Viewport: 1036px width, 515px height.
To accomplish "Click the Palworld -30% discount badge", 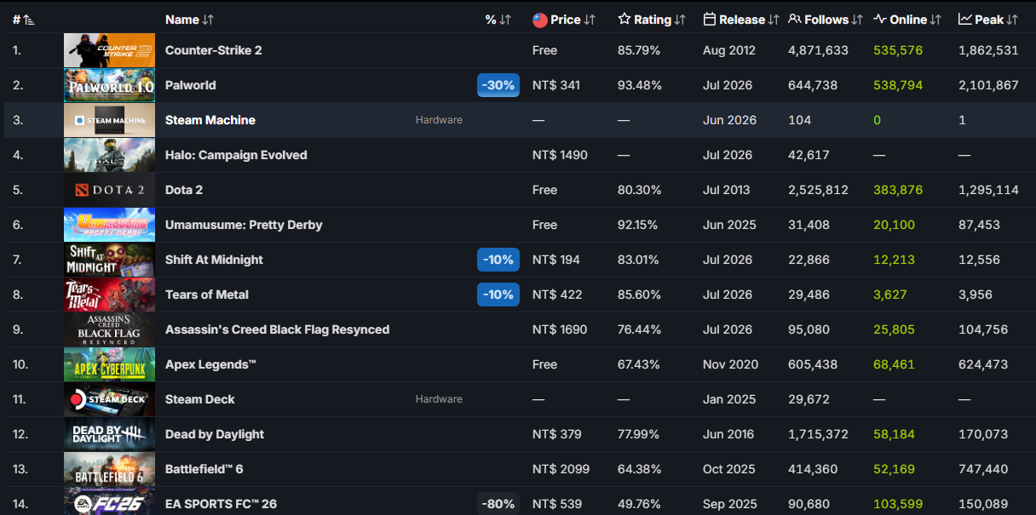I will point(498,85).
